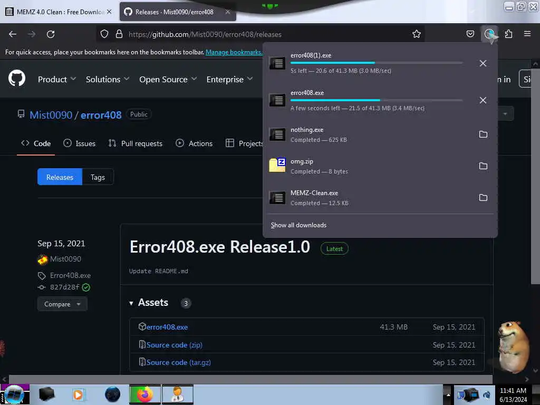Click the hamster desktop mascot
Screen dimensions: 540x405
point(514,347)
